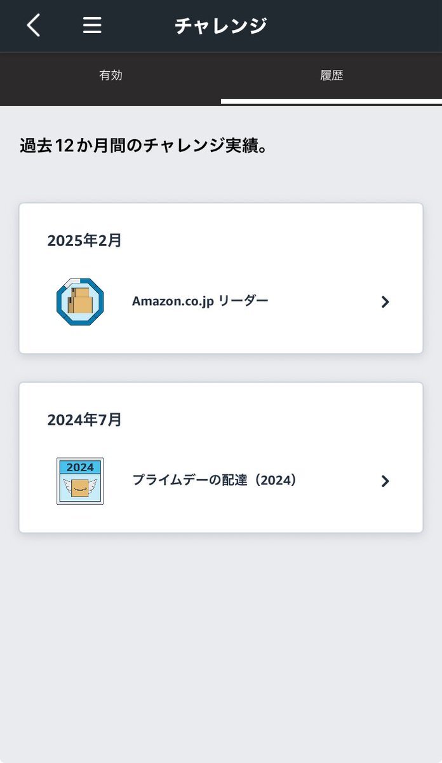
Task: Tap the octagon Amazon.co.jp リーダー badge icon
Action: point(80,301)
